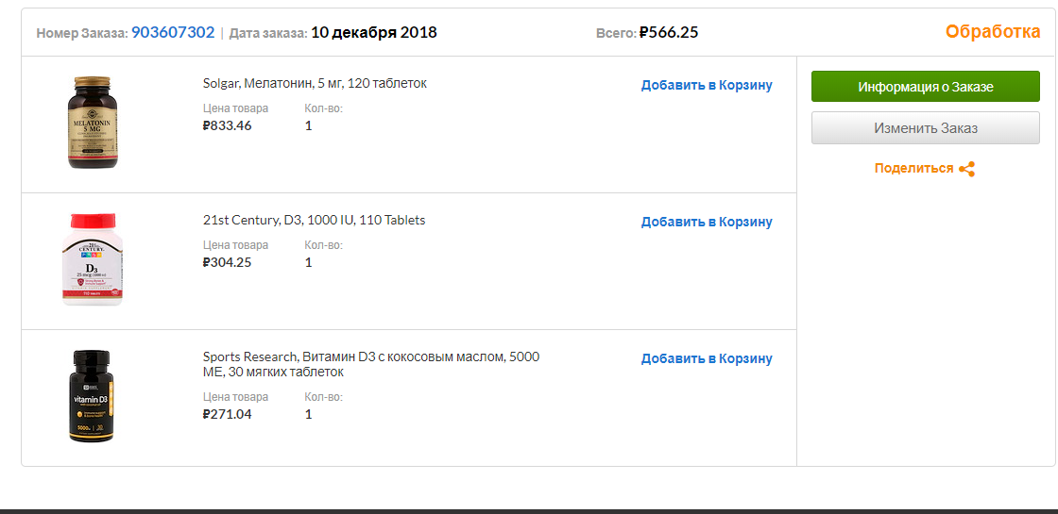Click the Информация о Заказе green button
The width and height of the screenshot is (1058, 514).
coord(925,86)
